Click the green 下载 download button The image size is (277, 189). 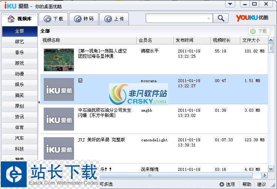259,31
